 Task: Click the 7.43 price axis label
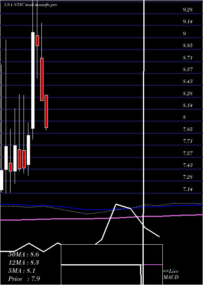188,165
